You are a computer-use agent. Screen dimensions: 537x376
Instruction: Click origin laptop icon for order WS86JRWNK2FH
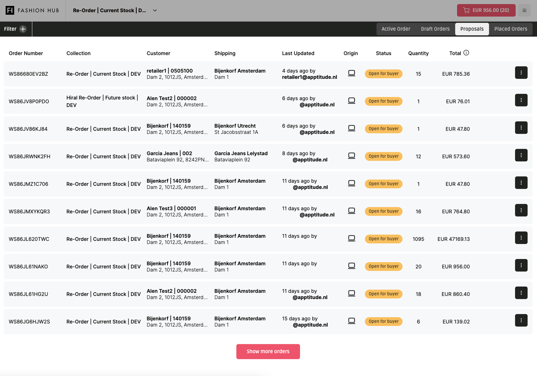coord(351,156)
